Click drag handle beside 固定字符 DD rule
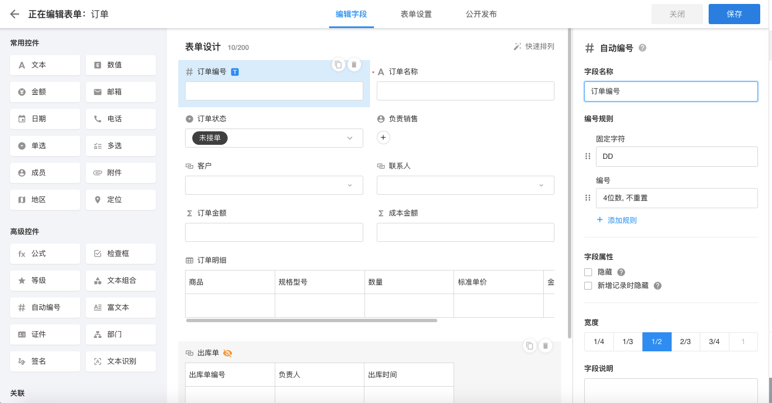Screen dimensions: 772x403 pos(588,157)
